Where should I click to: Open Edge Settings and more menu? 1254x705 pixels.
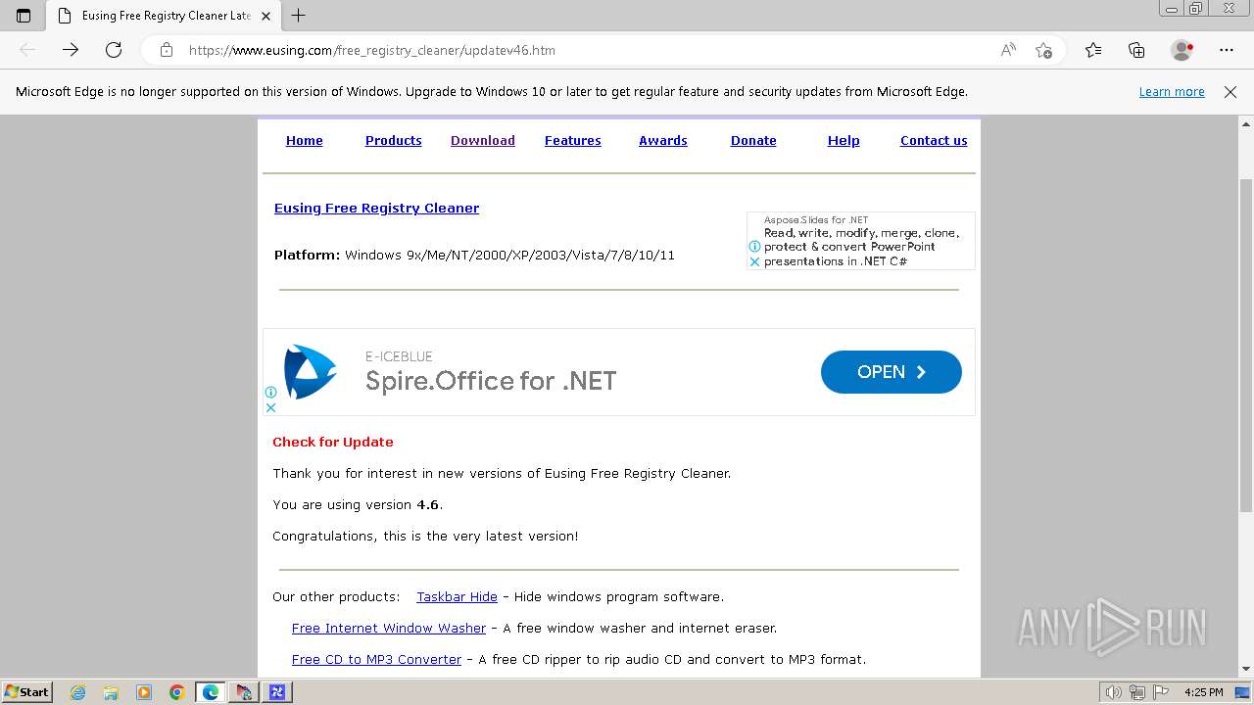(x=1227, y=50)
